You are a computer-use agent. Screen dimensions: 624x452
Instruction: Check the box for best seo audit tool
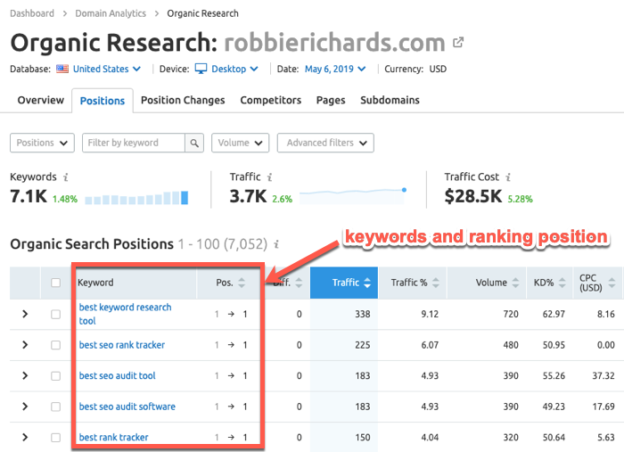(55, 376)
